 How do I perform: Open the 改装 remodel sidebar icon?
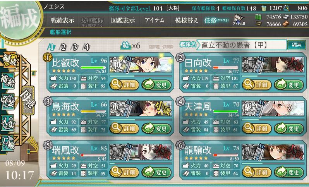click(x=7, y=102)
